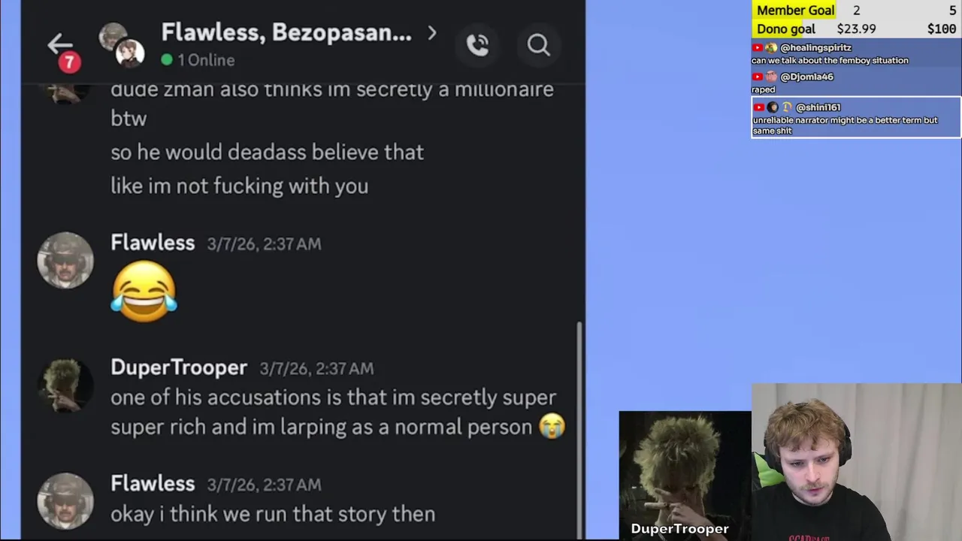Go back using the arrow icon

point(59,44)
